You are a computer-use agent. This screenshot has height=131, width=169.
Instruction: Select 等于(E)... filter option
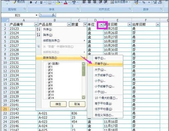pyautogui.click(x=105, y=58)
